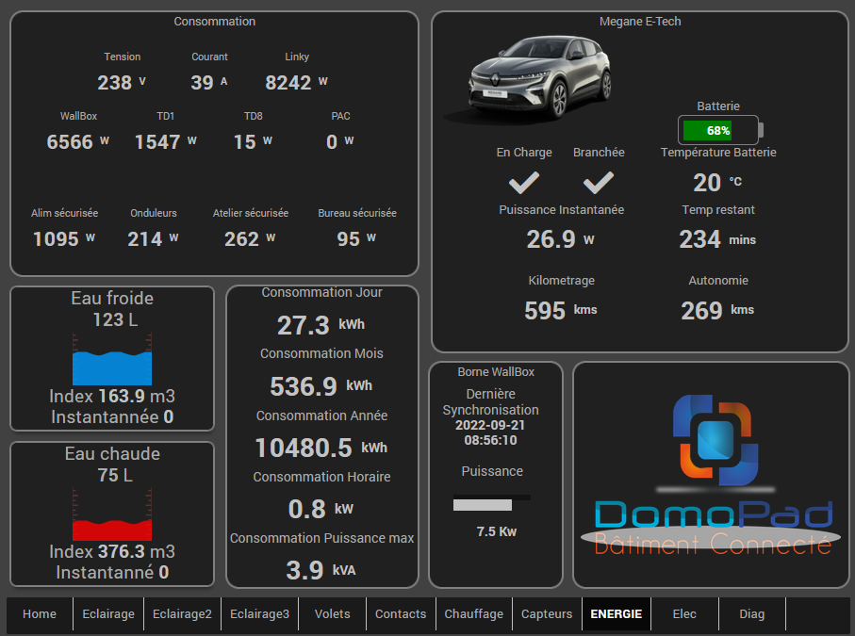This screenshot has width=855, height=636.
Task: Click the Consommation panel title
Action: tap(214, 22)
